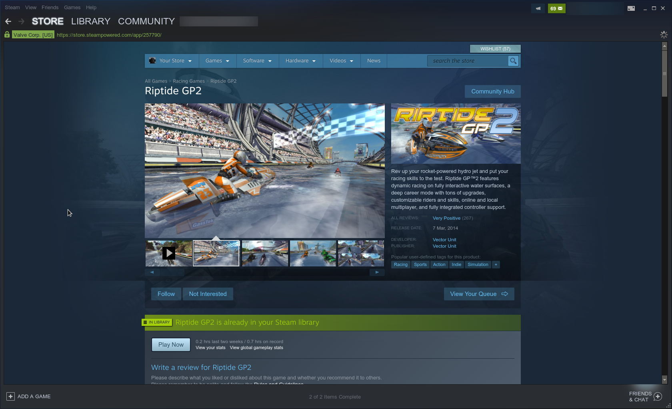
Task: Click the Racing Games breadcrumb
Action: [189, 81]
